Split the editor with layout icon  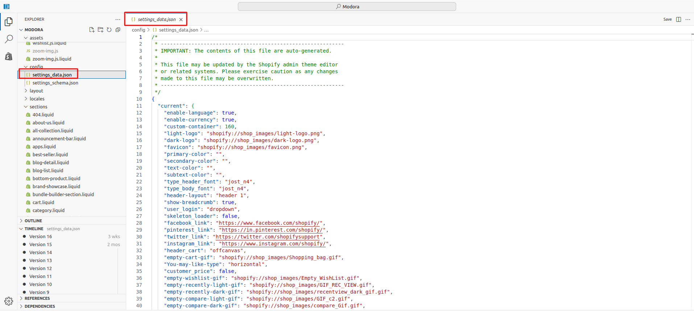(x=678, y=19)
